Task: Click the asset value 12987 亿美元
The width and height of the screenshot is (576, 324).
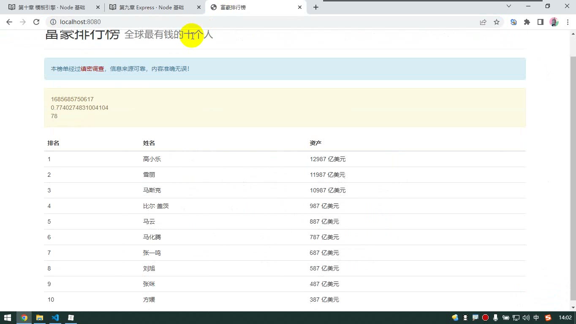Action: (328, 159)
